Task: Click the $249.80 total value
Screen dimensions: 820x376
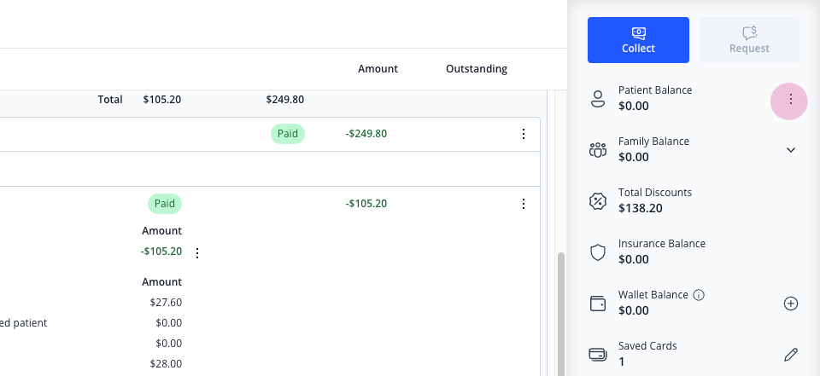Action: [x=285, y=99]
